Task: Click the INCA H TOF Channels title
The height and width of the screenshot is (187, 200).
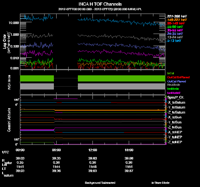Action: pyautogui.click(x=100, y=4)
